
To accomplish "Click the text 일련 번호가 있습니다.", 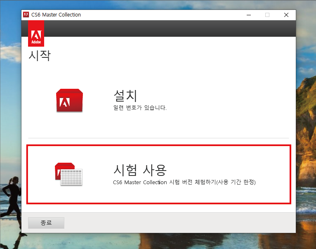I will (140, 107).
